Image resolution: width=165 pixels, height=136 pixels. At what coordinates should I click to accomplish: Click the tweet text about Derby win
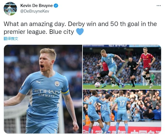tap(80, 28)
